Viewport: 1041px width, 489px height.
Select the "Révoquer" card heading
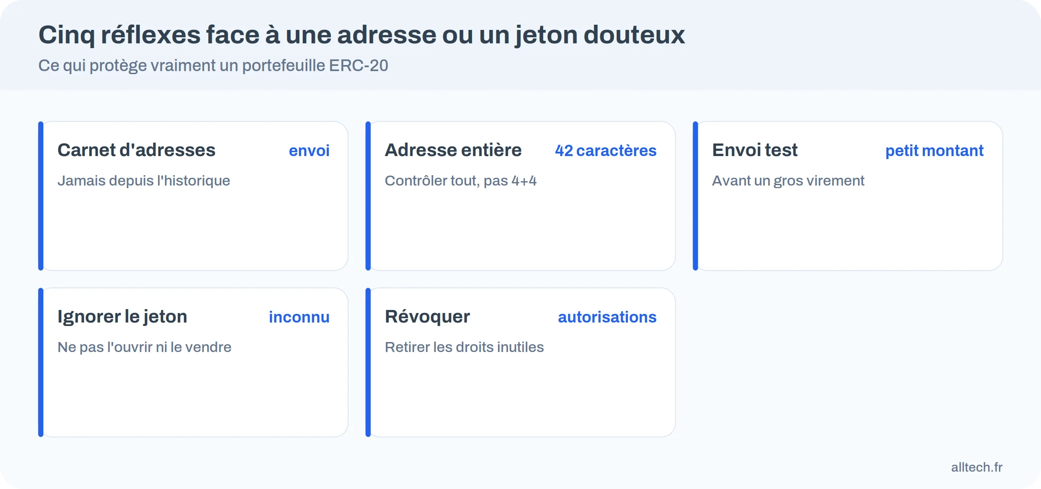(x=427, y=316)
